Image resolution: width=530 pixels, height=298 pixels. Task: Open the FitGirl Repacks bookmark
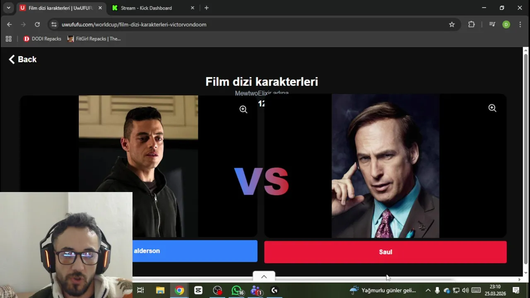94,39
